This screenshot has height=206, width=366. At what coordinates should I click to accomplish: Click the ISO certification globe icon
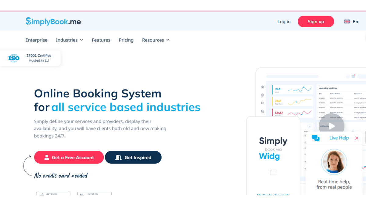[x=14, y=58]
